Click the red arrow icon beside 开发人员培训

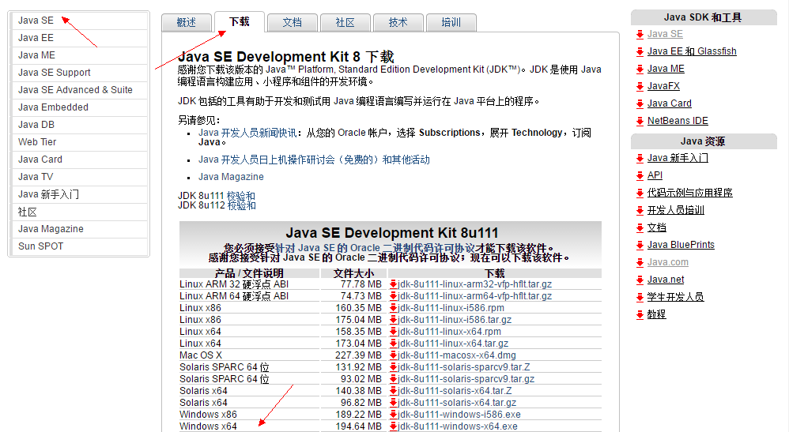point(640,210)
